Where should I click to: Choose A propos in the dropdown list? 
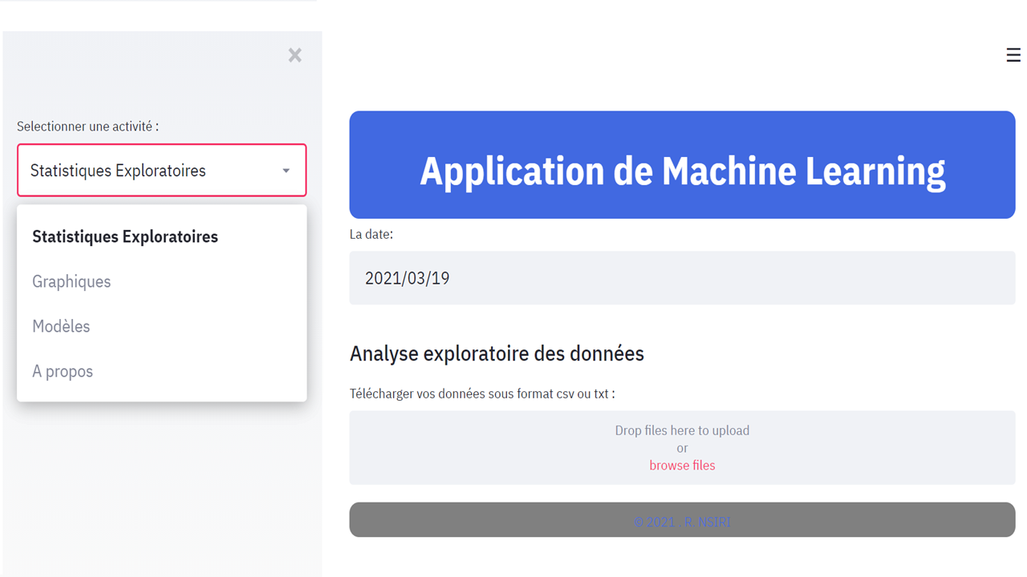point(63,371)
